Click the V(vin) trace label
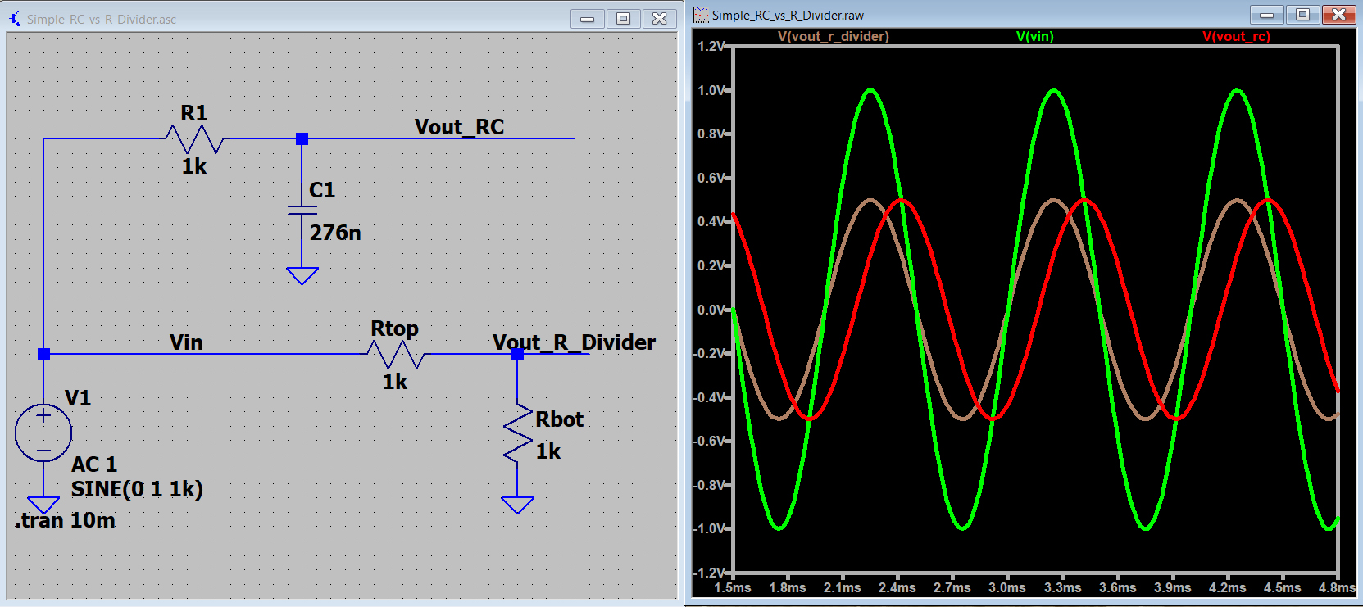Viewport: 1363px width, 607px height. 1034,36
